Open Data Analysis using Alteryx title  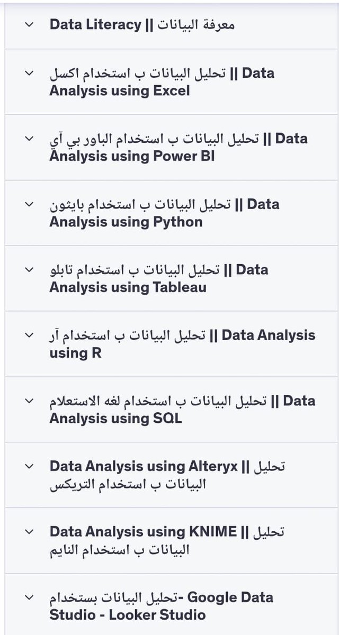(x=168, y=475)
